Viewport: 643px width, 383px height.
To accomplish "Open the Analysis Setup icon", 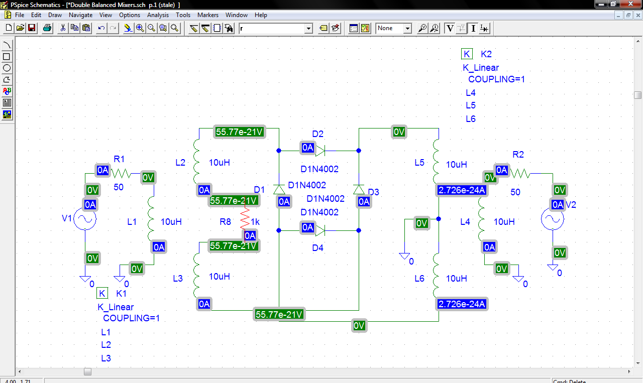I will click(354, 28).
